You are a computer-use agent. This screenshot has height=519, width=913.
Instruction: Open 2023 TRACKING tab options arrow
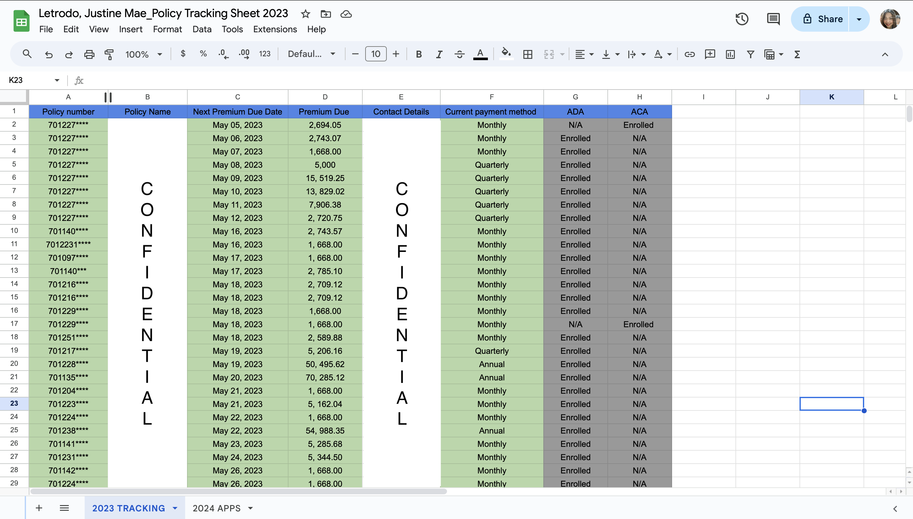tap(175, 508)
